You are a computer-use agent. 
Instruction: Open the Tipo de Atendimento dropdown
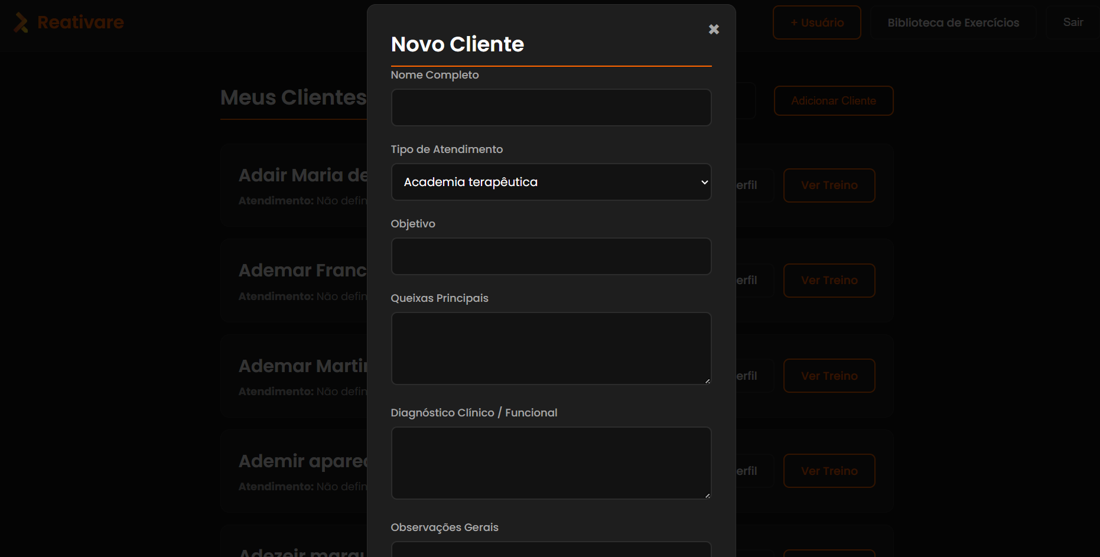[x=551, y=182]
